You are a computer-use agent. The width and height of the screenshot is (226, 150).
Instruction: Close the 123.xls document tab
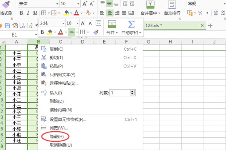click(x=202, y=25)
